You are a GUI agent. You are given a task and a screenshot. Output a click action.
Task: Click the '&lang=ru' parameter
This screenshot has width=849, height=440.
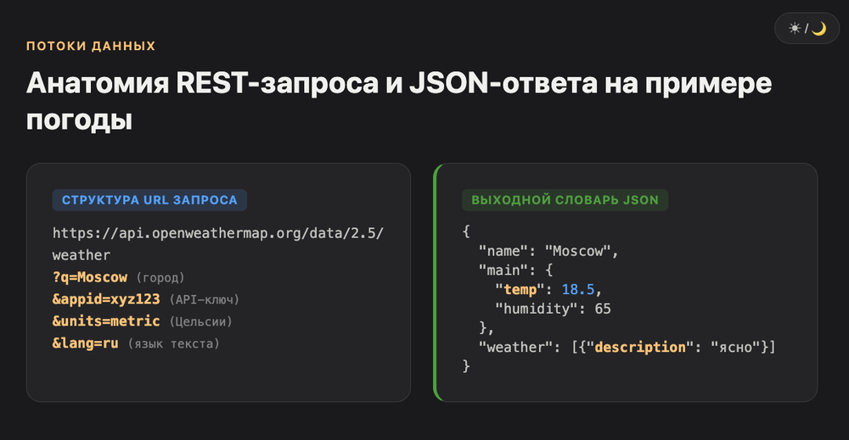tap(86, 343)
